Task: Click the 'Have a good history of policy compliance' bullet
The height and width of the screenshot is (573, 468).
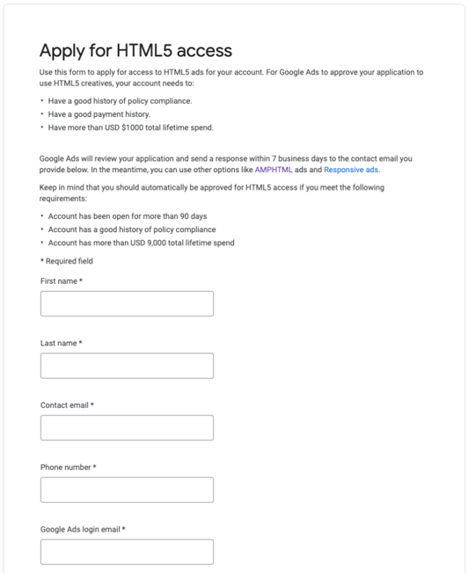Action: pyautogui.click(x=120, y=101)
